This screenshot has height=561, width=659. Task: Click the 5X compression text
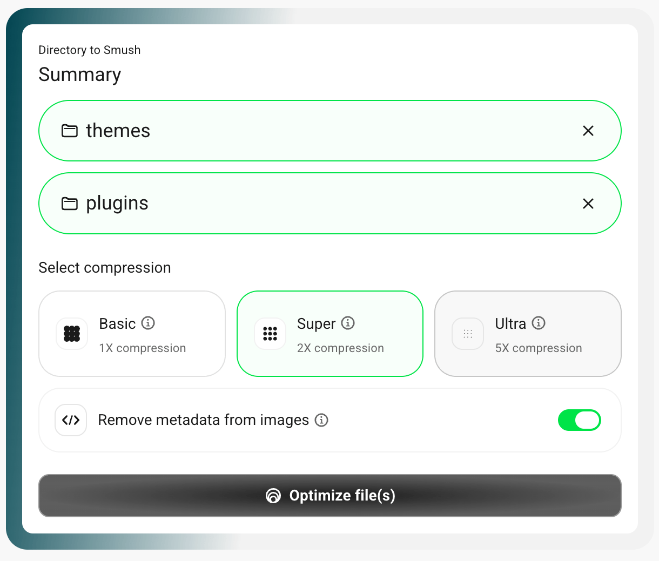(539, 348)
